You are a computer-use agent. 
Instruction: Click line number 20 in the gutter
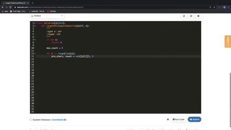32,76
